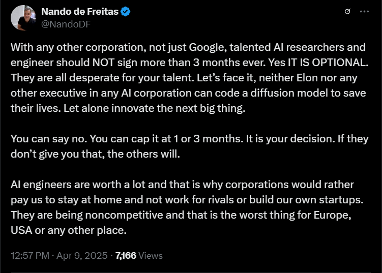Click the Views label beside the count
This screenshot has height=273, width=382.
pos(151,255)
